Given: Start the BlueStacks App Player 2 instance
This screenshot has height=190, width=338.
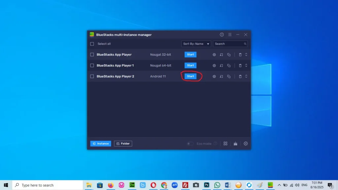Looking at the screenshot, I should point(190,77).
